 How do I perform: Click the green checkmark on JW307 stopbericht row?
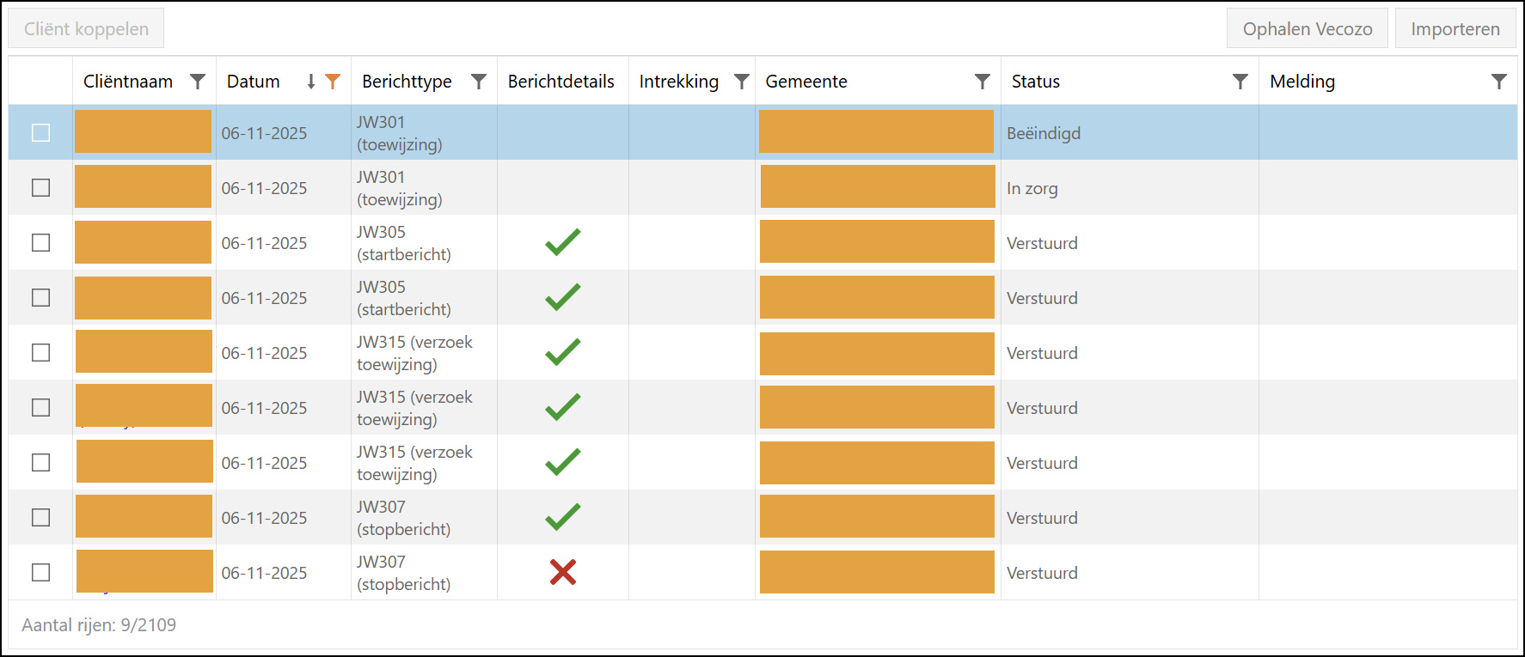[563, 517]
